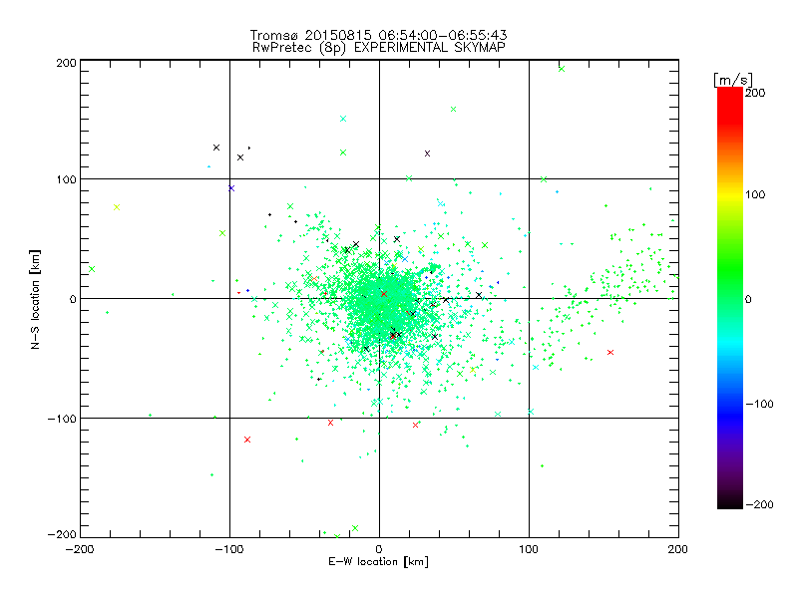Click the colorbar's -200 value label
The width and height of the screenshot is (798, 598).
[x=759, y=504]
